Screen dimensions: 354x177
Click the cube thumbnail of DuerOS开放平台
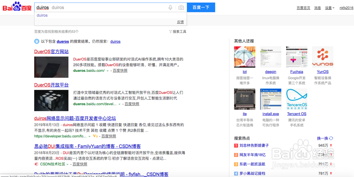tap(51, 101)
